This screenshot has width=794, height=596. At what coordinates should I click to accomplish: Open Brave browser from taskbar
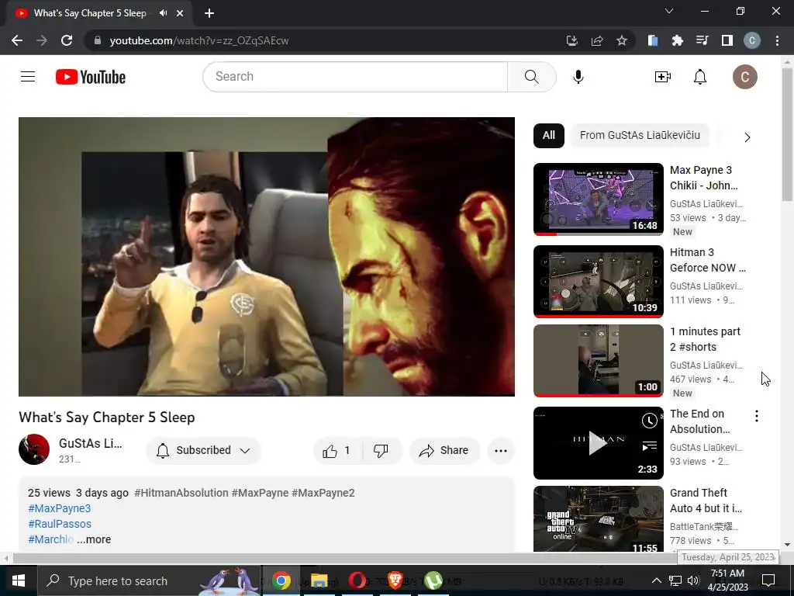pos(395,580)
